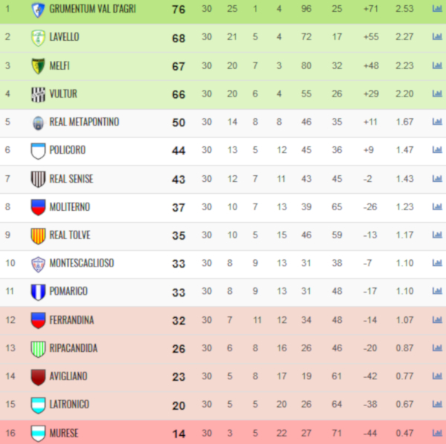This screenshot has width=446, height=444.
Task: Click the Melfi team crest
Action: point(38,66)
